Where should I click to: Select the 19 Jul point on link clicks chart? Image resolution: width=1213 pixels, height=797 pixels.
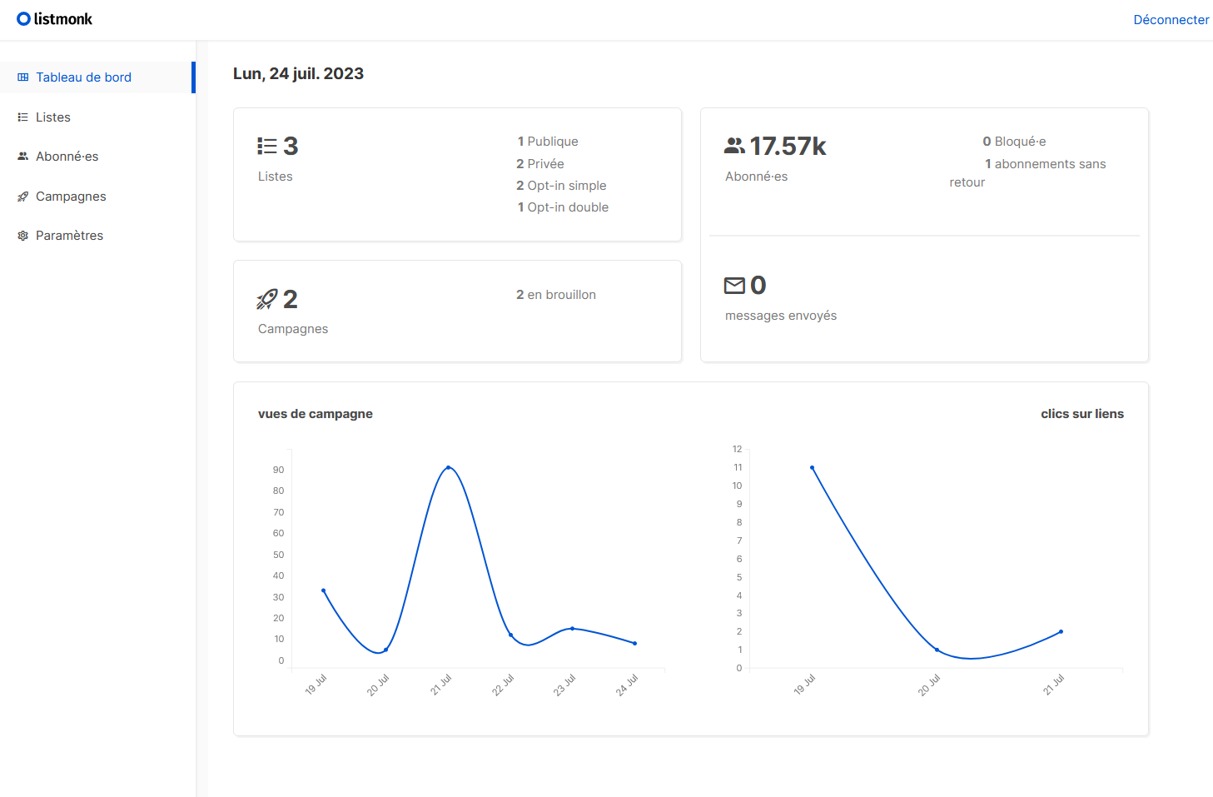click(x=812, y=467)
